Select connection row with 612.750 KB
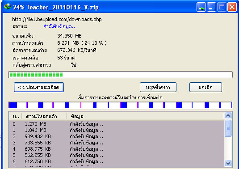 click(117, 161)
